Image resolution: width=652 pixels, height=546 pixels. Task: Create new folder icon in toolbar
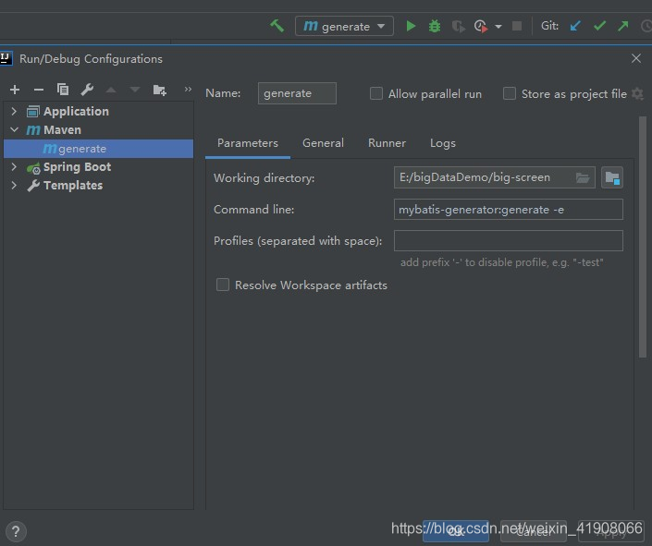[160, 90]
